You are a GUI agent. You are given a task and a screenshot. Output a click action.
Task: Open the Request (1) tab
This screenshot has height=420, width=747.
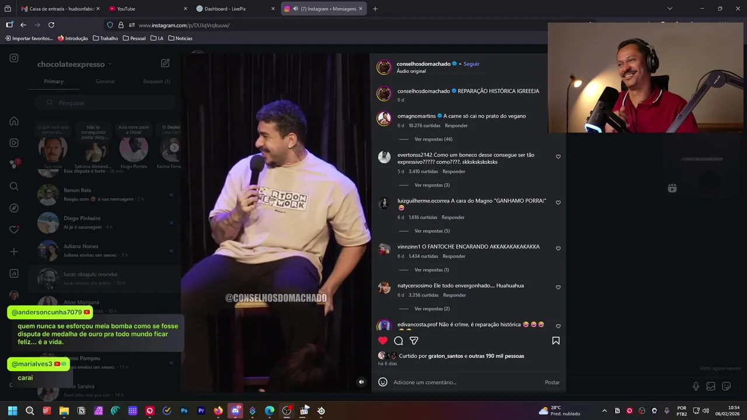[156, 82]
